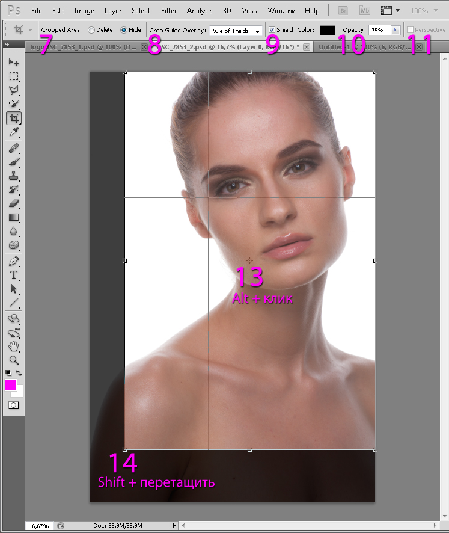The image size is (449, 533).
Task: Switch to the Untitled-1 document tab
Action: (364, 47)
